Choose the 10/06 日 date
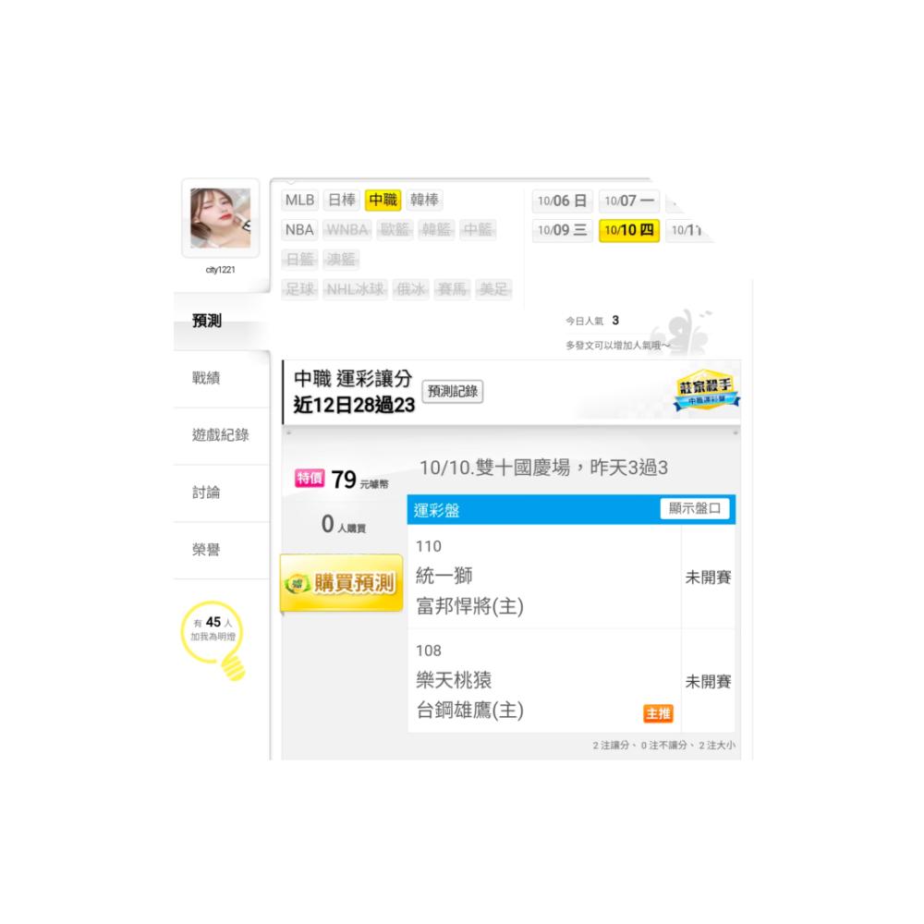Viewport: 924px width, 924px height. (x=562, y=201)
